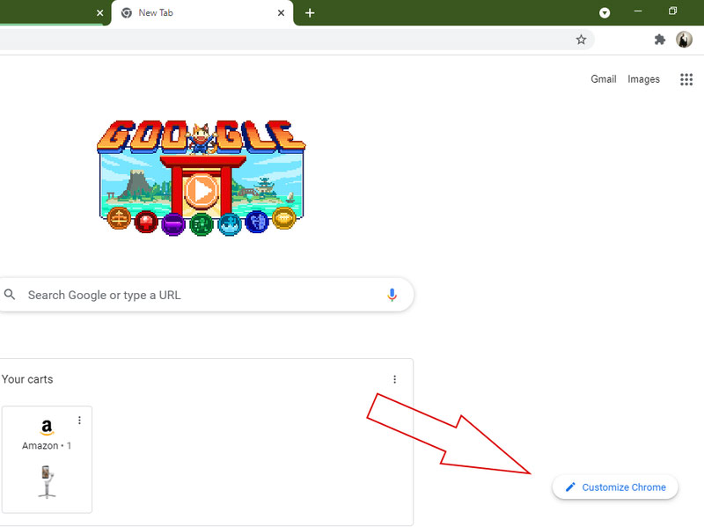704x527 pixels.
Task: Open Your carts more options menu
Action: [x=394, y=379]
